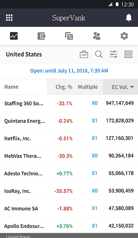Open the app grid menu icon

(9, 18)
